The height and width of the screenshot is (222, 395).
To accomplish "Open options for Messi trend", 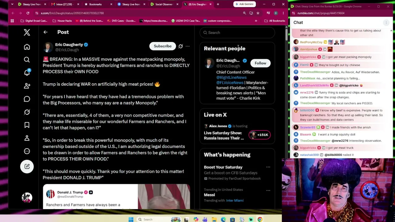I will pos(268,191).
